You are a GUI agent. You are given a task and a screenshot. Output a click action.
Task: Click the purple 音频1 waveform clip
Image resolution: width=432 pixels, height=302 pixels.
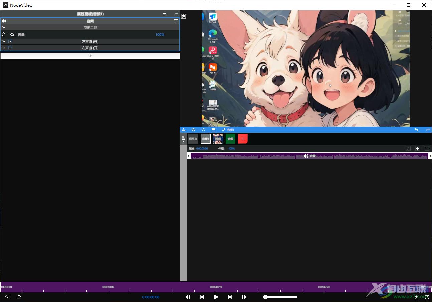(x=309, y=156)
